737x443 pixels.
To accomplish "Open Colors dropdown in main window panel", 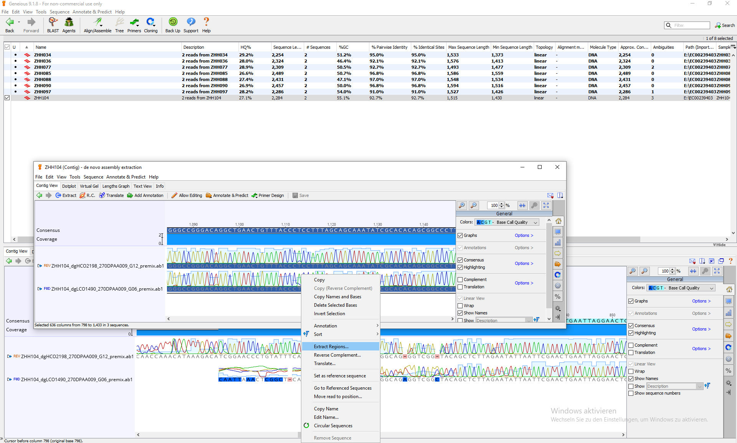I will (681, 288).
